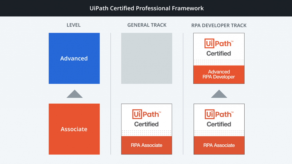Click the LEVEL column heading
The width and height of the screenshot is (292, 164).
tap(74, 25)
